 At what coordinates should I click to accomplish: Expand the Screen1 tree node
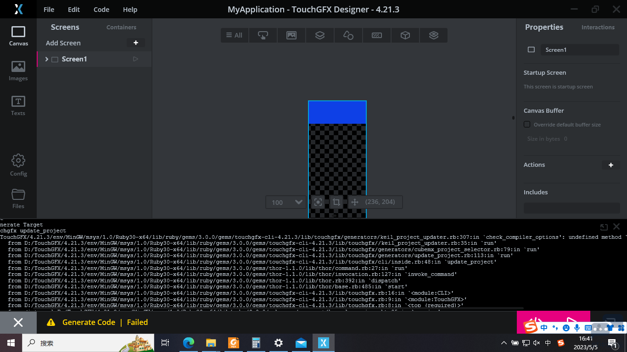click(x=47, y=59)
